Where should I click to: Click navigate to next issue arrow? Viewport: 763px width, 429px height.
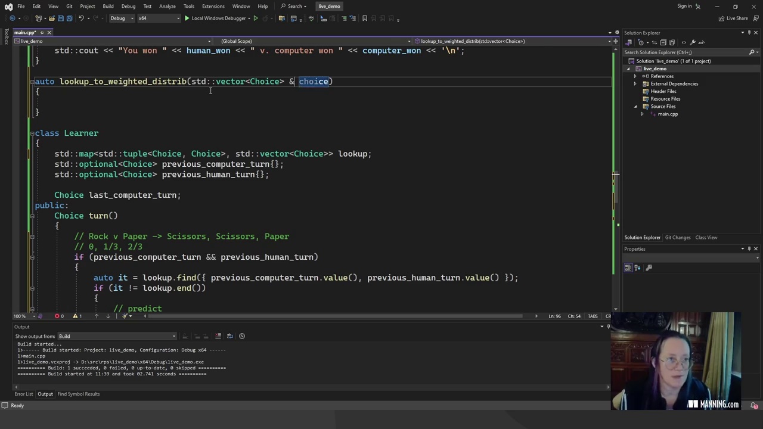click(108, 316)
